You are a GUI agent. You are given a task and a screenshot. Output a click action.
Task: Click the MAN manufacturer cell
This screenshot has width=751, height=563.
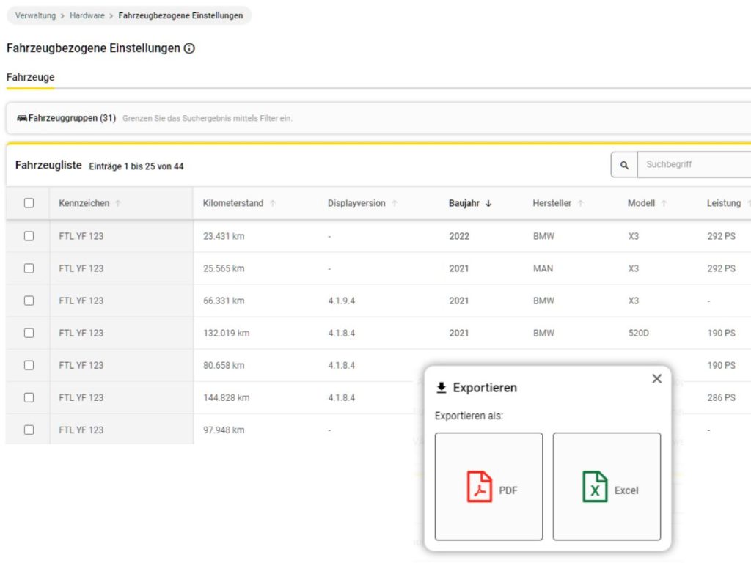[x=543, y=268]
